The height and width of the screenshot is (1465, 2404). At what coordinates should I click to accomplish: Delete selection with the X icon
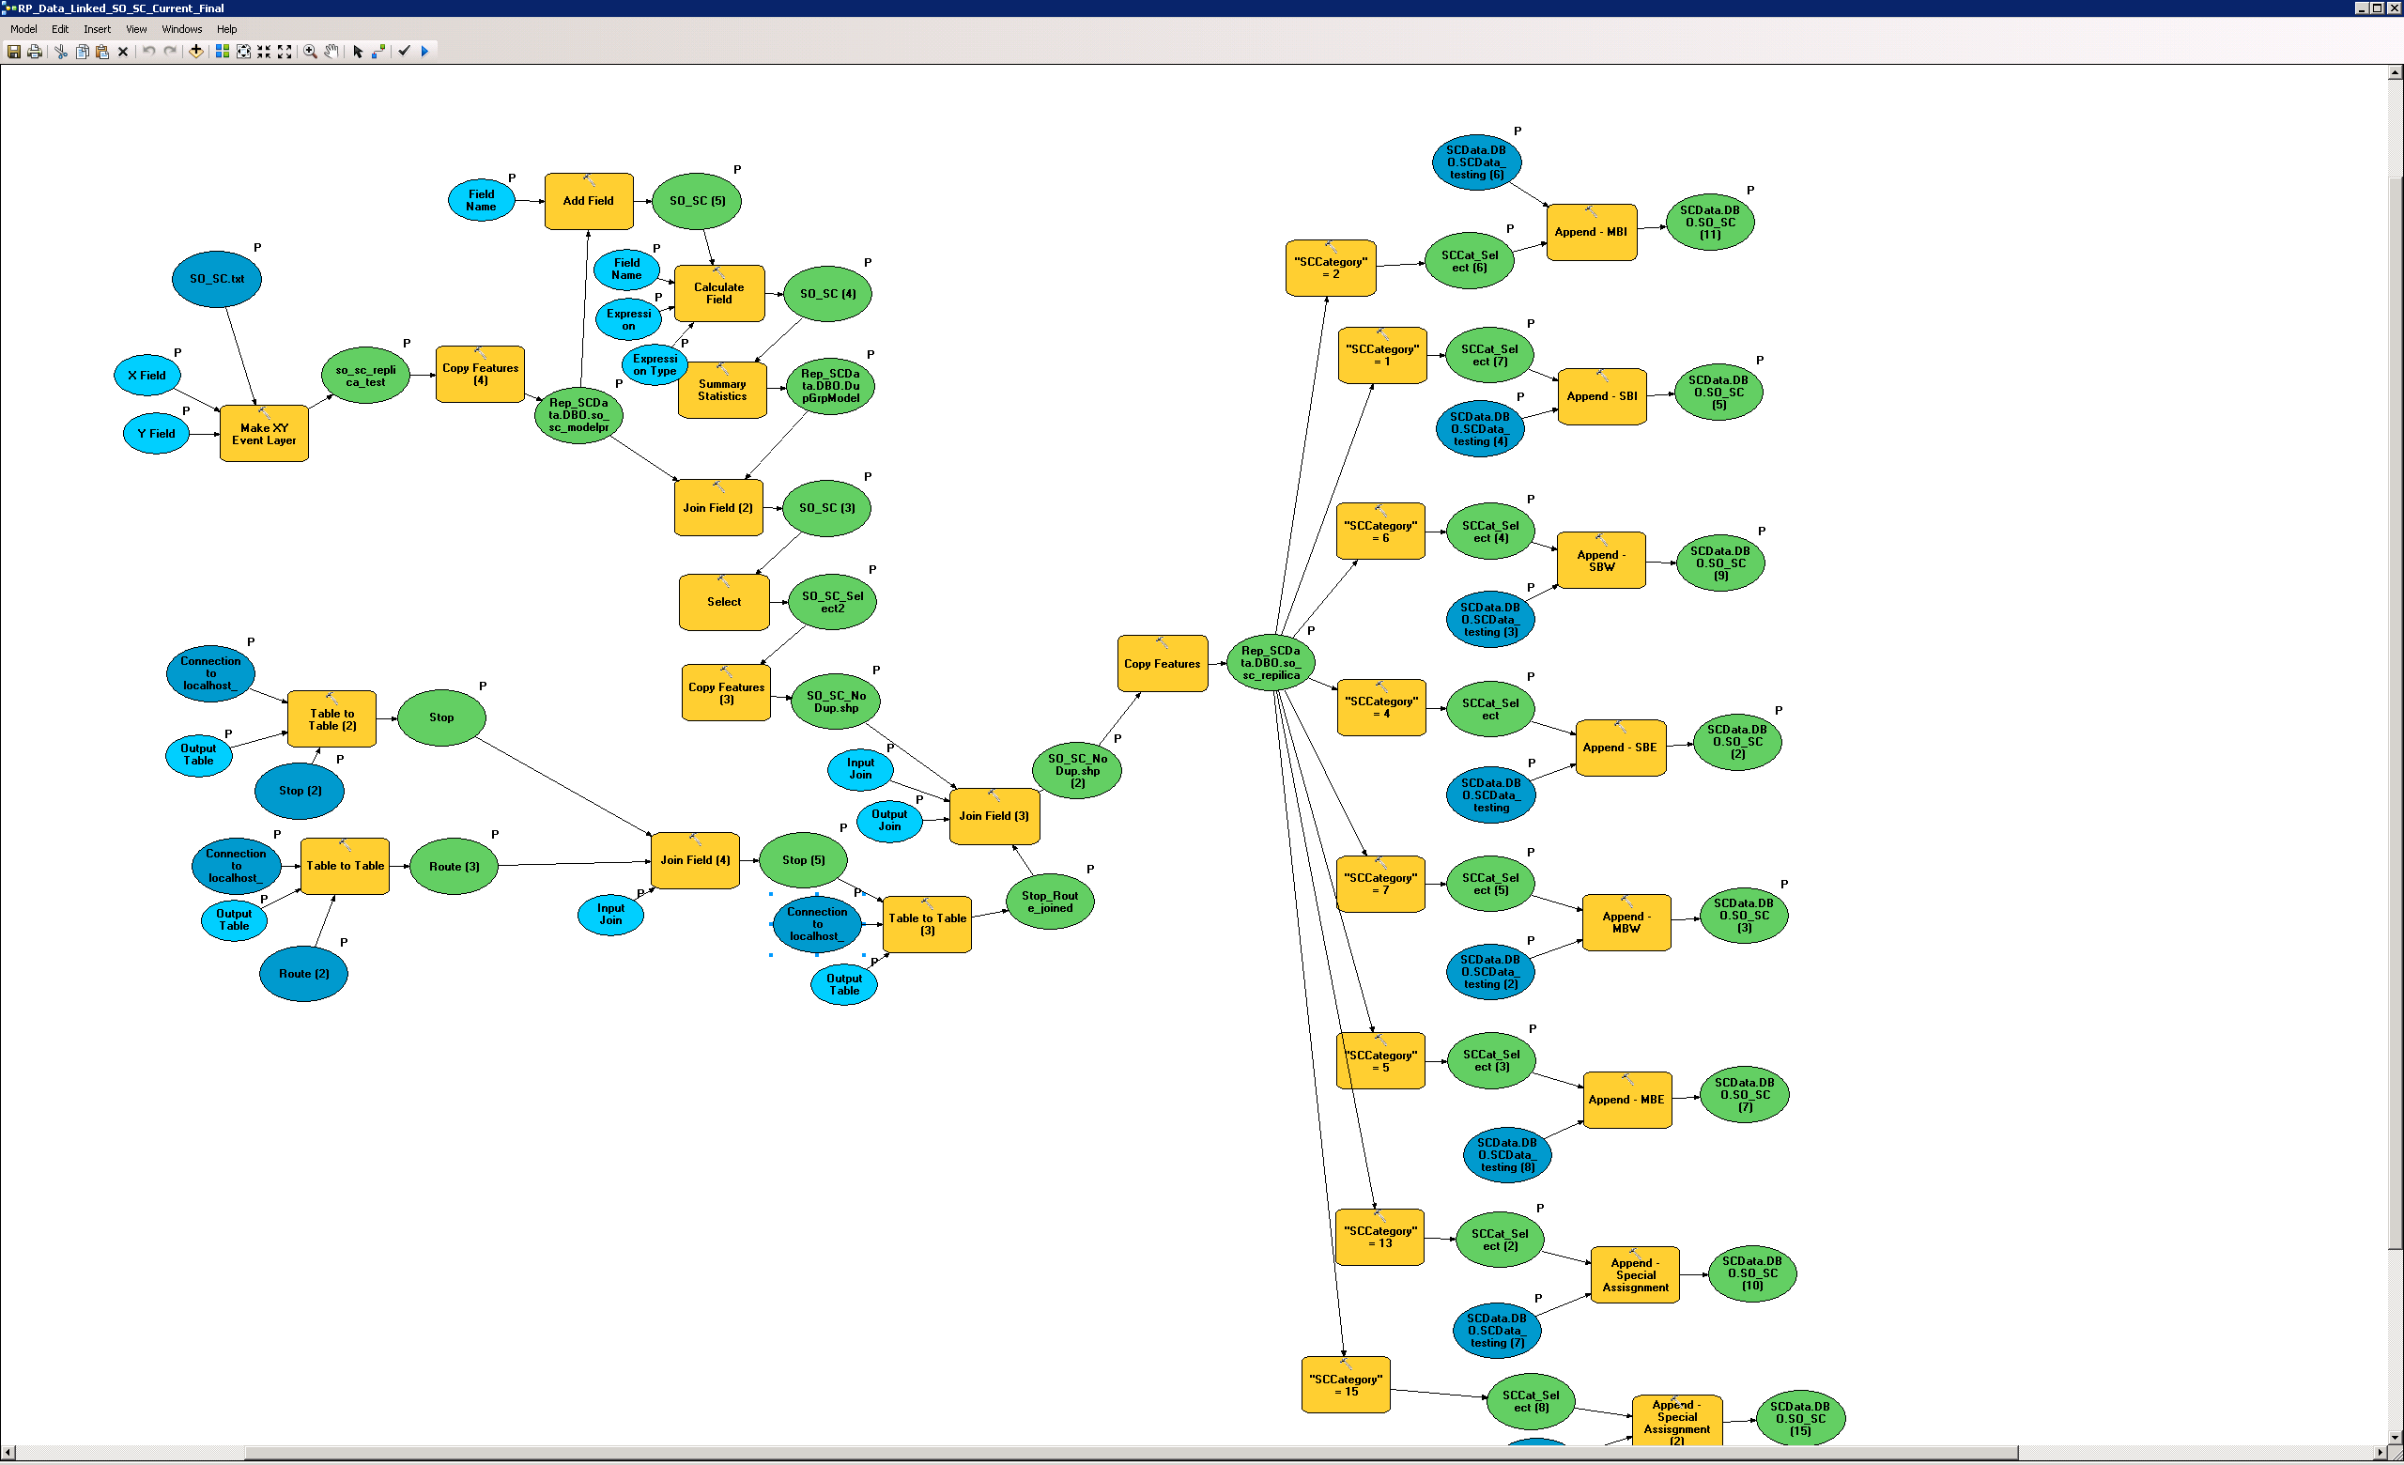click(x=123, y=52)
